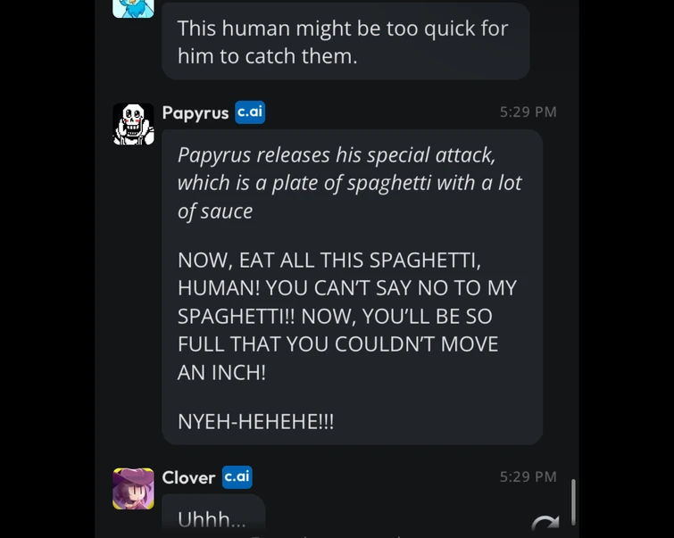This screenshot has height=538, width=674.
Task: Select Clover's "Uhhh..." message bubble
Action: (x=212, y=517)
